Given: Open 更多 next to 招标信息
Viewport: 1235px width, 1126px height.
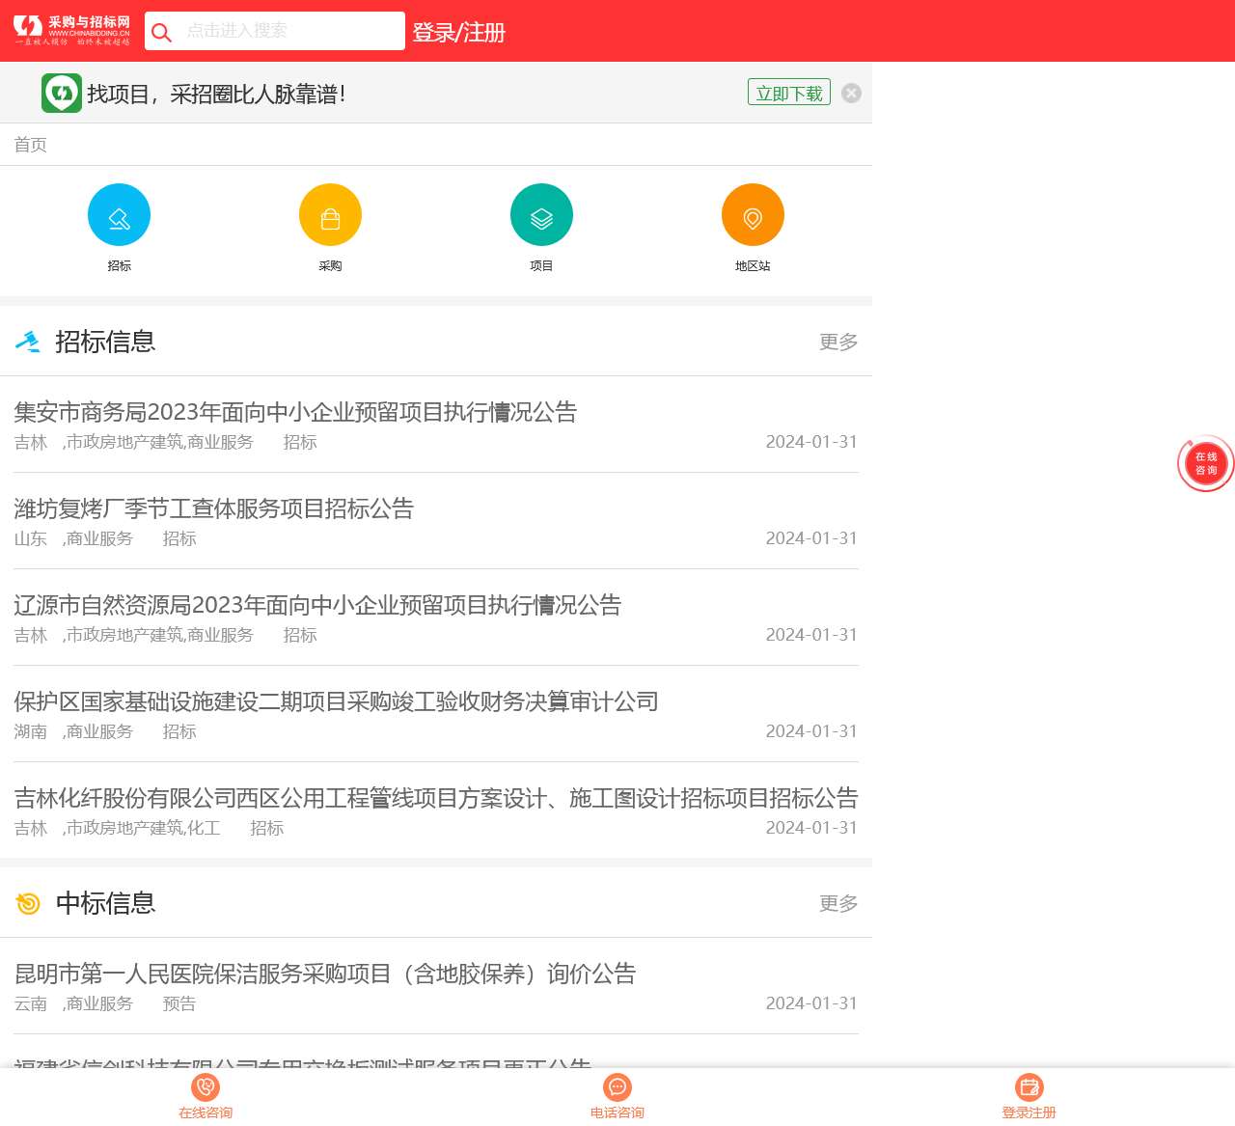Looking at the screenshot, I should click(x=837, y=342).
